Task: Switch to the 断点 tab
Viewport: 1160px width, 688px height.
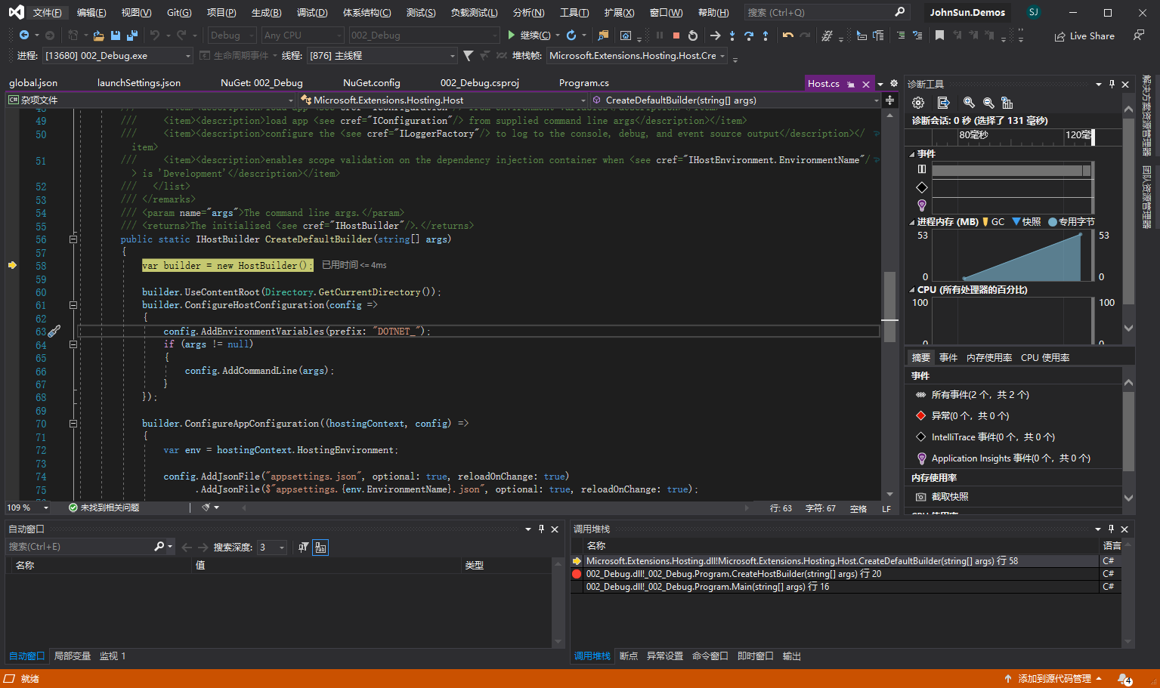Action: coord(629,656)
